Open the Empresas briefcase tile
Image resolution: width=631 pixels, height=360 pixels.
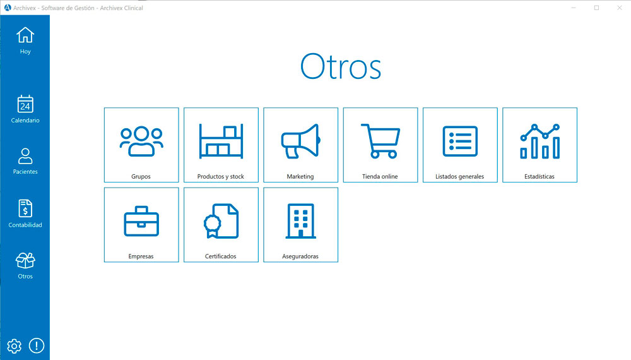point(141,225)
